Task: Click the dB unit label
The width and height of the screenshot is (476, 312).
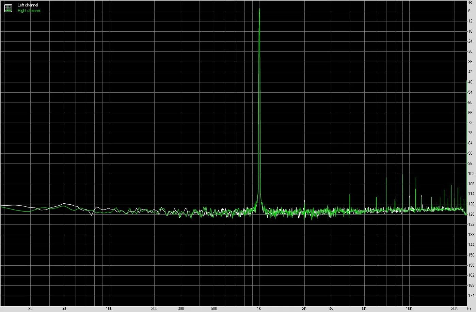Action: click(470, 2)
